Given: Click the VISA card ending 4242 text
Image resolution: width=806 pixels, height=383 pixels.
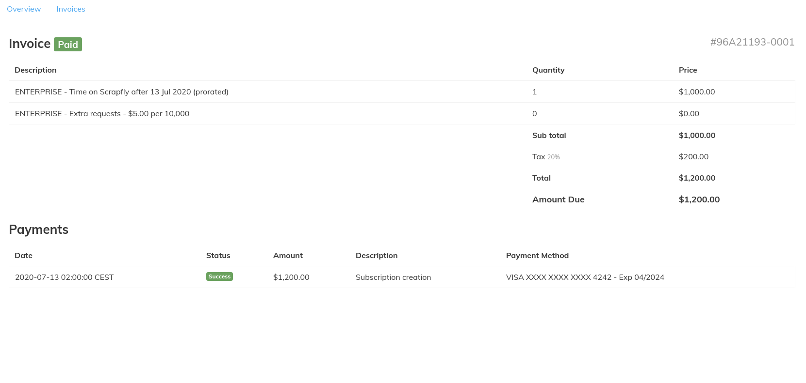Looking at the screenshot, I should click(x=585, y=277).
